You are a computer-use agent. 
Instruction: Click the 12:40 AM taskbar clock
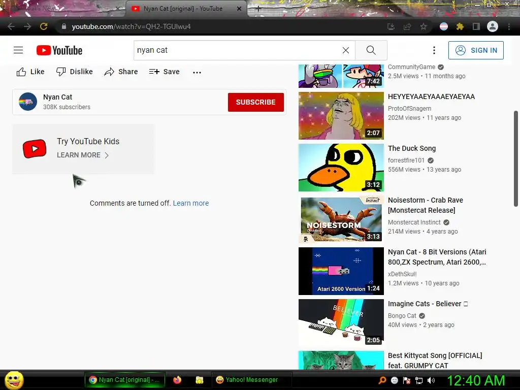[476, 380]
